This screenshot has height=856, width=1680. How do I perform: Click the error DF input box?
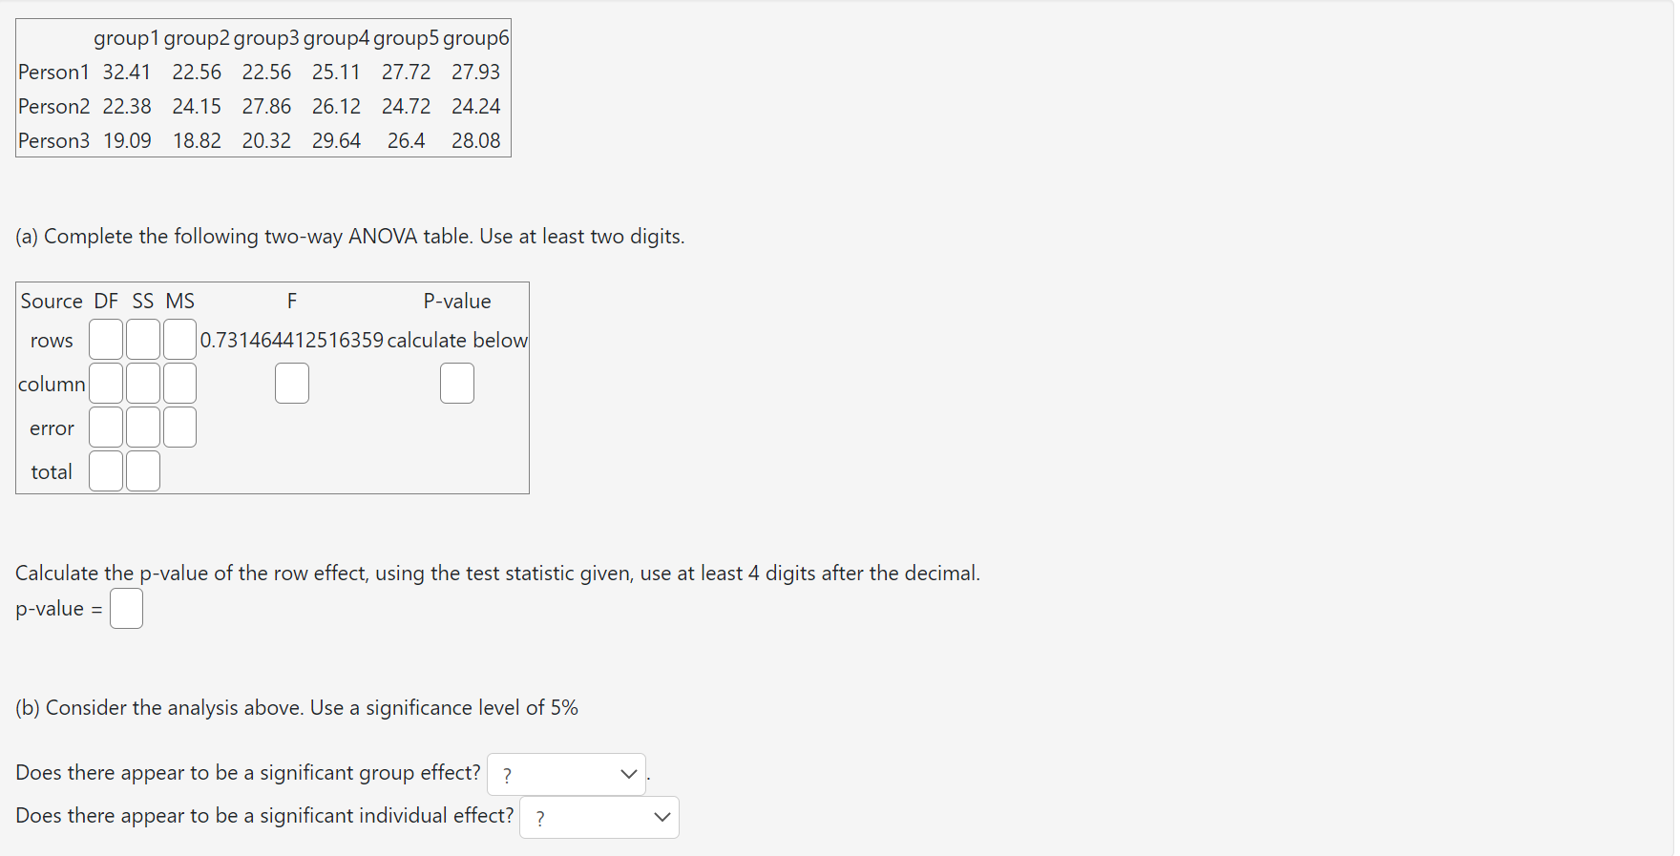pos(105,427)
